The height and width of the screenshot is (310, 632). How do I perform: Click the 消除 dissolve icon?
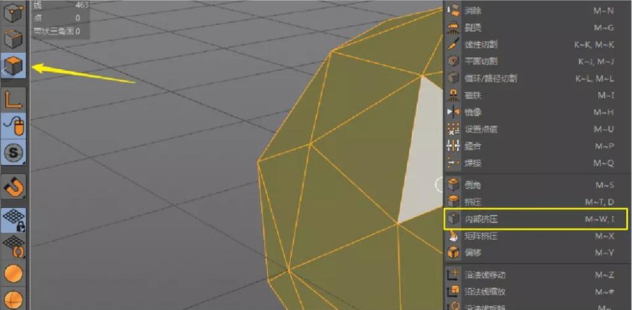454,10
